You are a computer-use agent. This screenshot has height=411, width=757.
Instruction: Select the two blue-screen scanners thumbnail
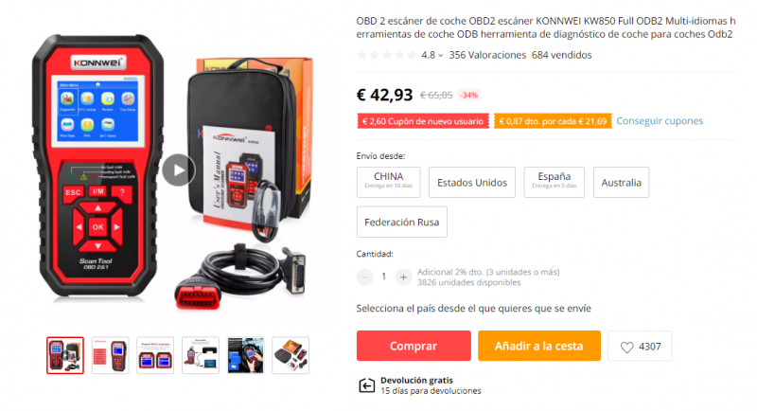click(155, 355)
